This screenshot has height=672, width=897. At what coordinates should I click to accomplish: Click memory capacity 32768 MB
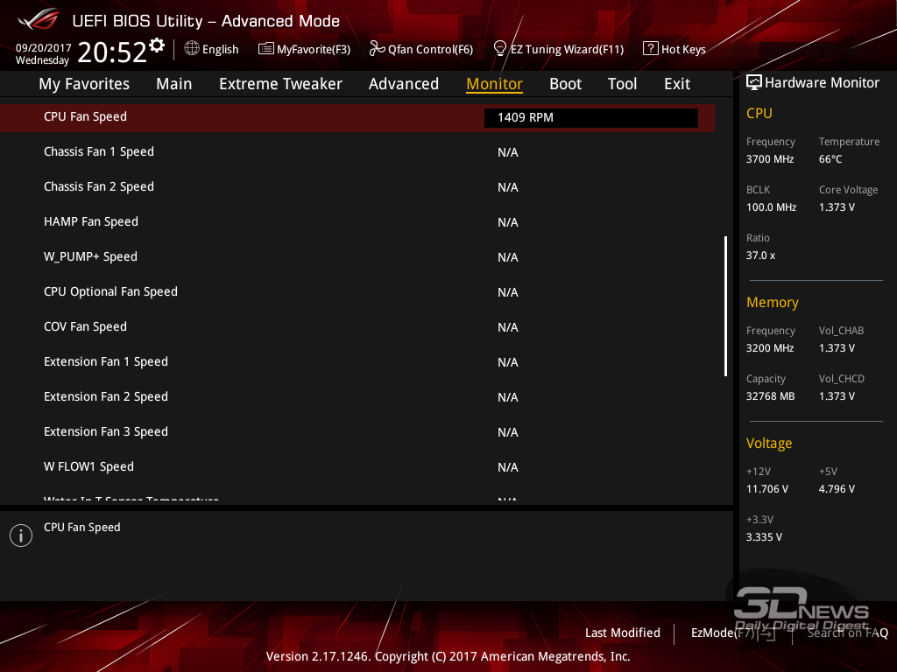(771, 396)
